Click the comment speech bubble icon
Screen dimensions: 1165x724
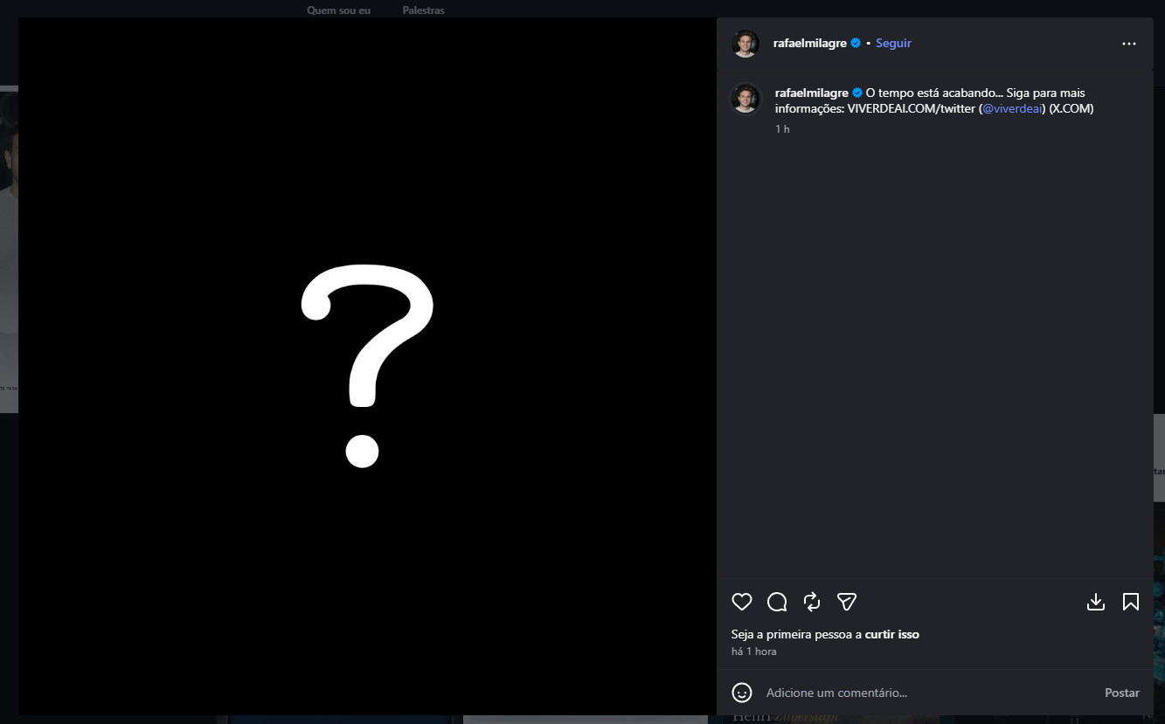[777, 602]
